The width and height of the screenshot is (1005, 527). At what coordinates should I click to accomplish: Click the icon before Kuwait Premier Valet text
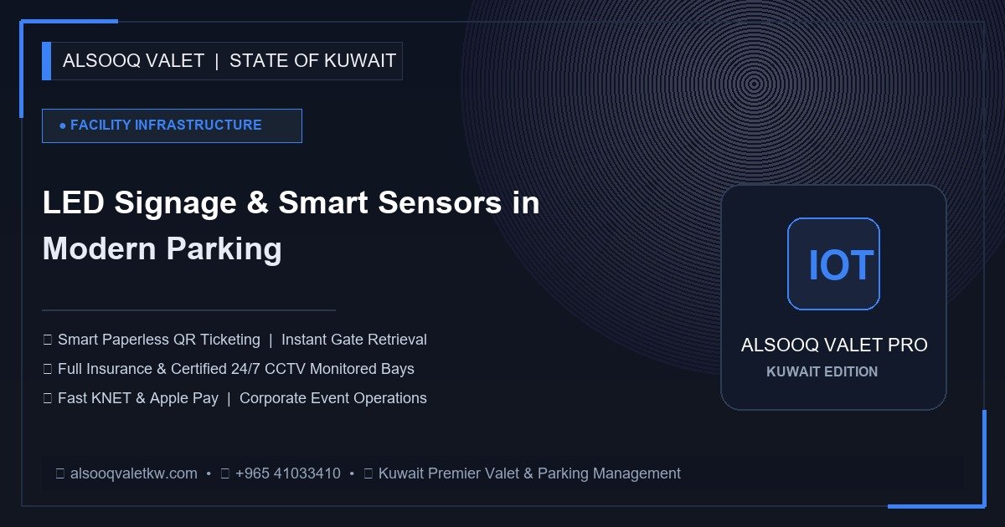point(368,473)
